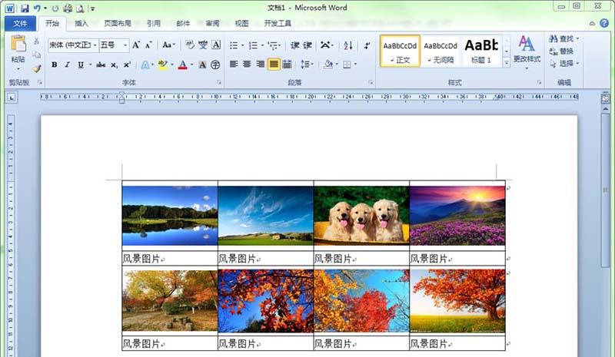Click the Format Painter brush icon

click(x=36, y=69)
